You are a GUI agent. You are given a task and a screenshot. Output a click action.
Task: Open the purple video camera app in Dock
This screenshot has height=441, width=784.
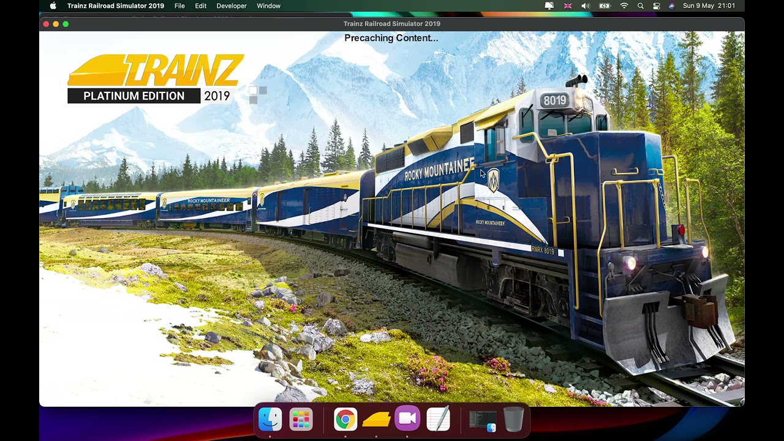pyautogui.click(x=407, y=420)
